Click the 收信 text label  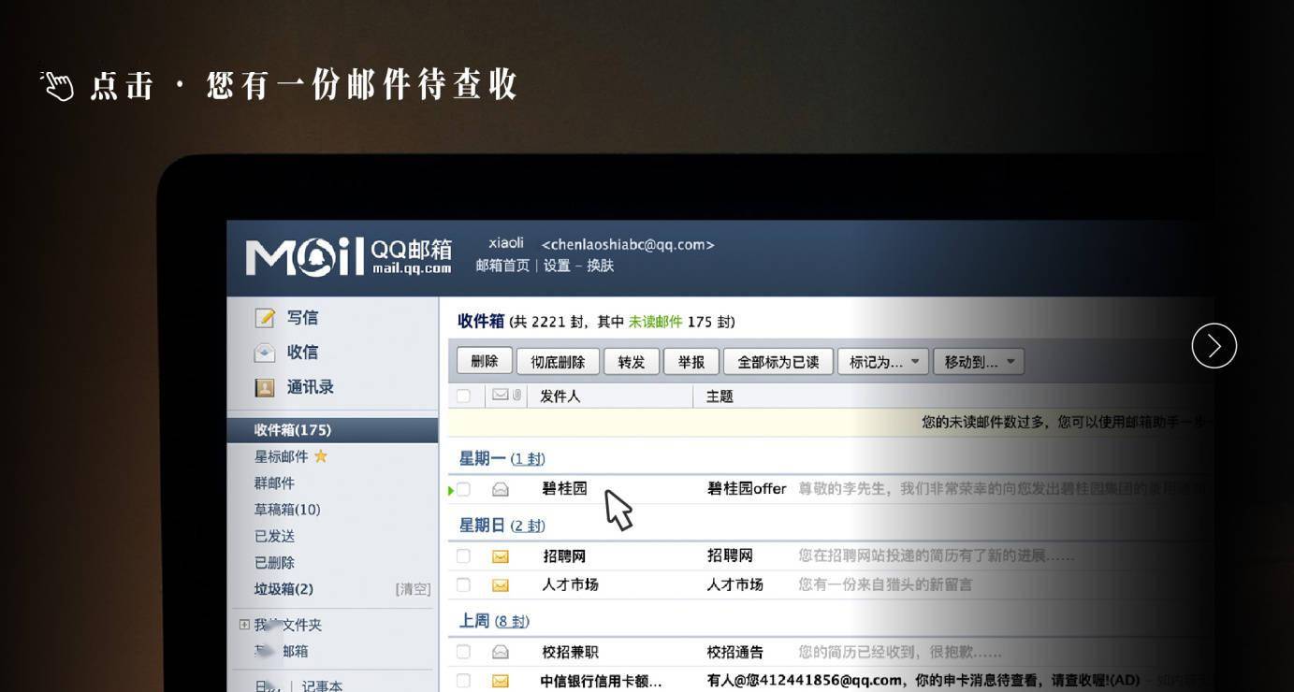(302, 353)
